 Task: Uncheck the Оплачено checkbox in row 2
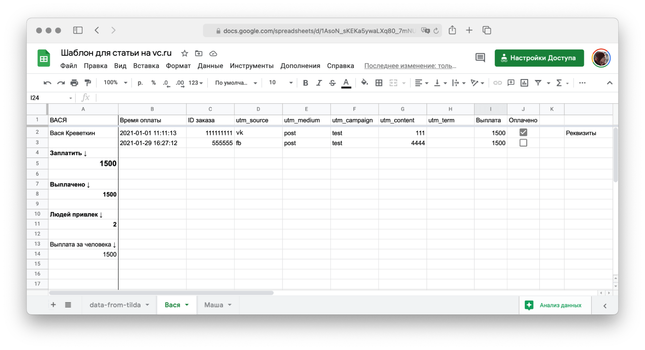pos(523,133)
